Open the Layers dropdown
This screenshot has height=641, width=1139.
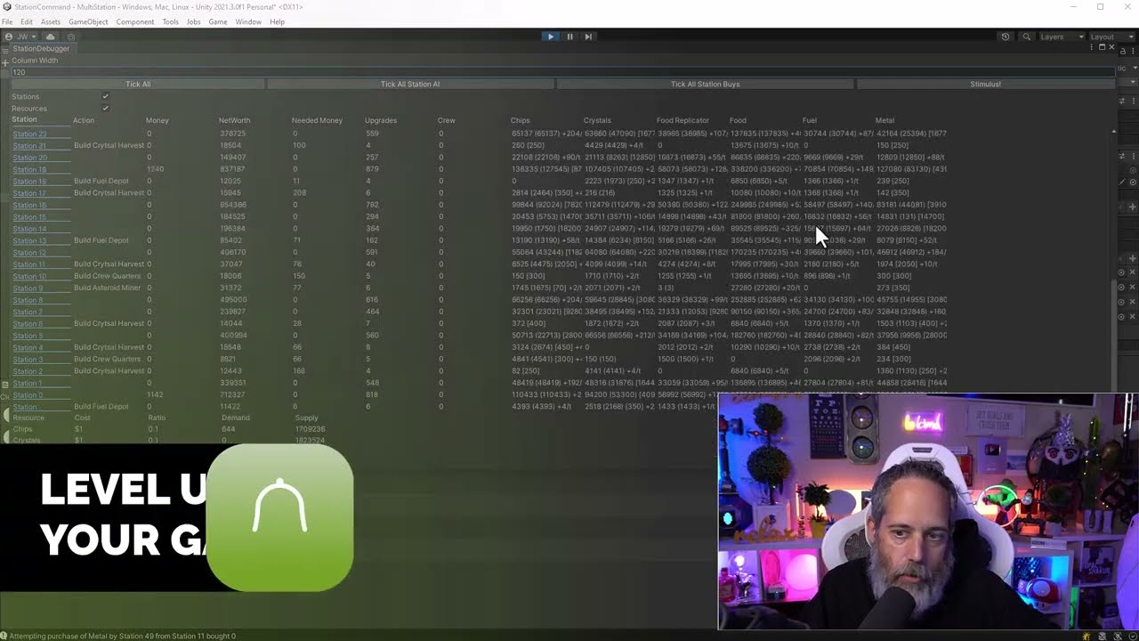[1061, 37]
